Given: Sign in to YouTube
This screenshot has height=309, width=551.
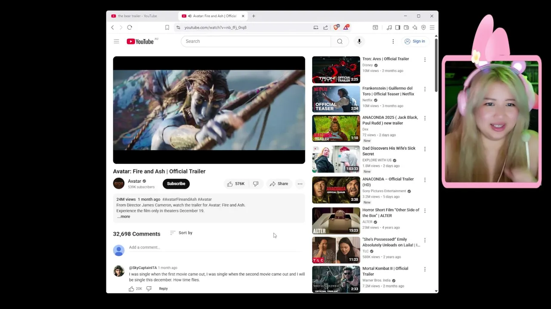Looking at the screenshot, I should pos(415,41).
